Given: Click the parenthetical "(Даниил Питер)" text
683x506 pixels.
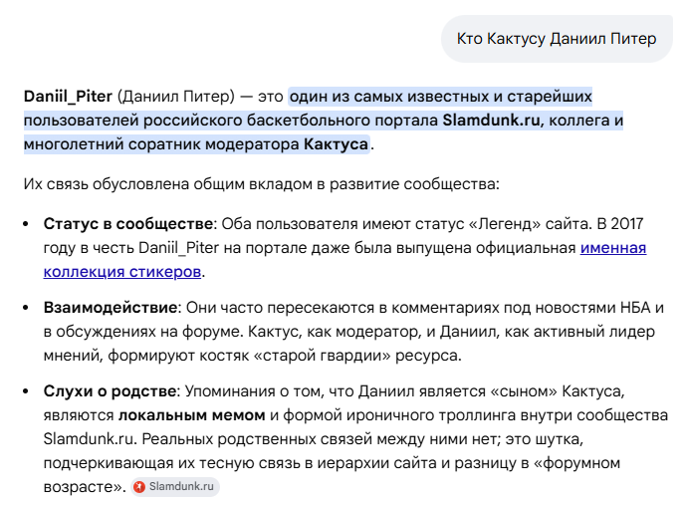Looking at the screenshot, I should point(174,97).
